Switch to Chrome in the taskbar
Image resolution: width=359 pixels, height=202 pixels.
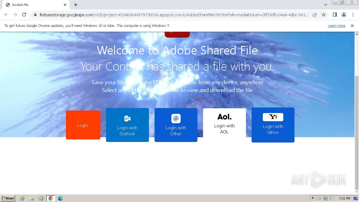tap(51, 198)
